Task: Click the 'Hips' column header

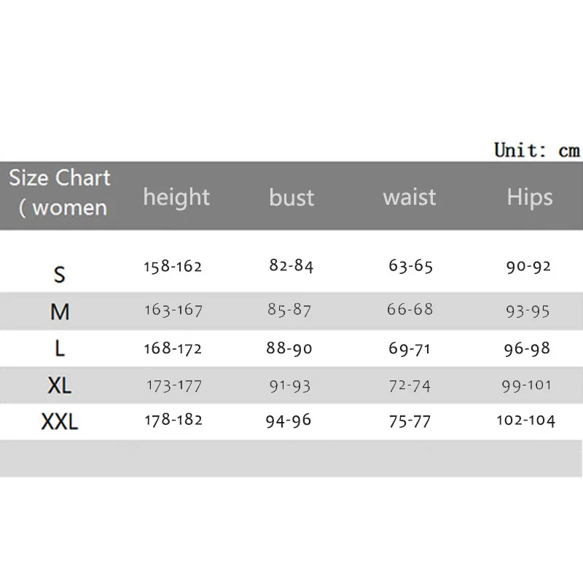Action: (530, 197)
